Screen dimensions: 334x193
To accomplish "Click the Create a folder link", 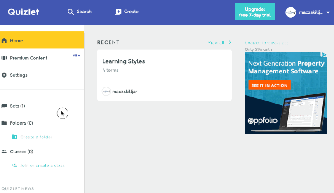I will (x=36, y=137).
